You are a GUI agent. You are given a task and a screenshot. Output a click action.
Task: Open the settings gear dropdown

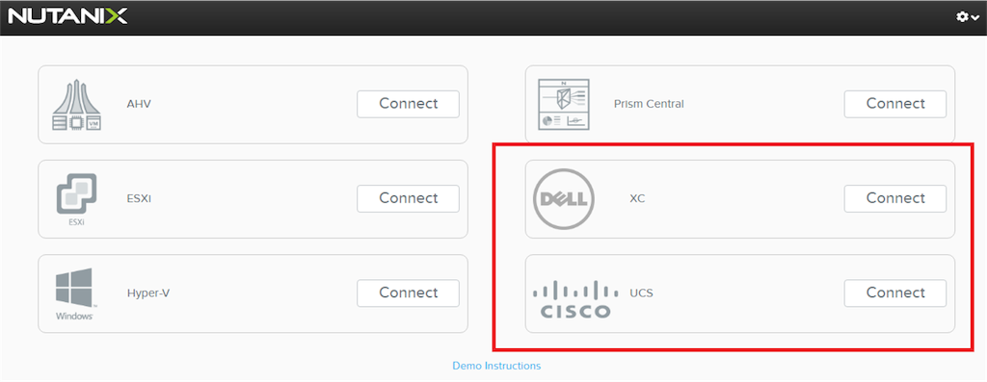point(968,17)
